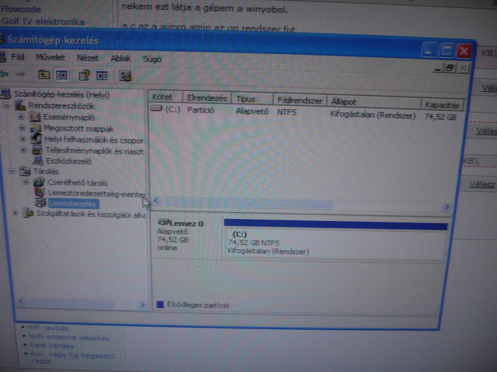Click the action pane toolbar icon

[x=102, y=76]
